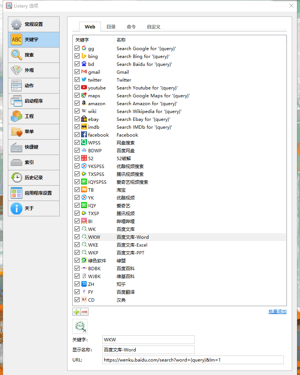Screen dimensions: 300x375
Task: Switch to the 目录 tab
Action: tap(111, 27)
